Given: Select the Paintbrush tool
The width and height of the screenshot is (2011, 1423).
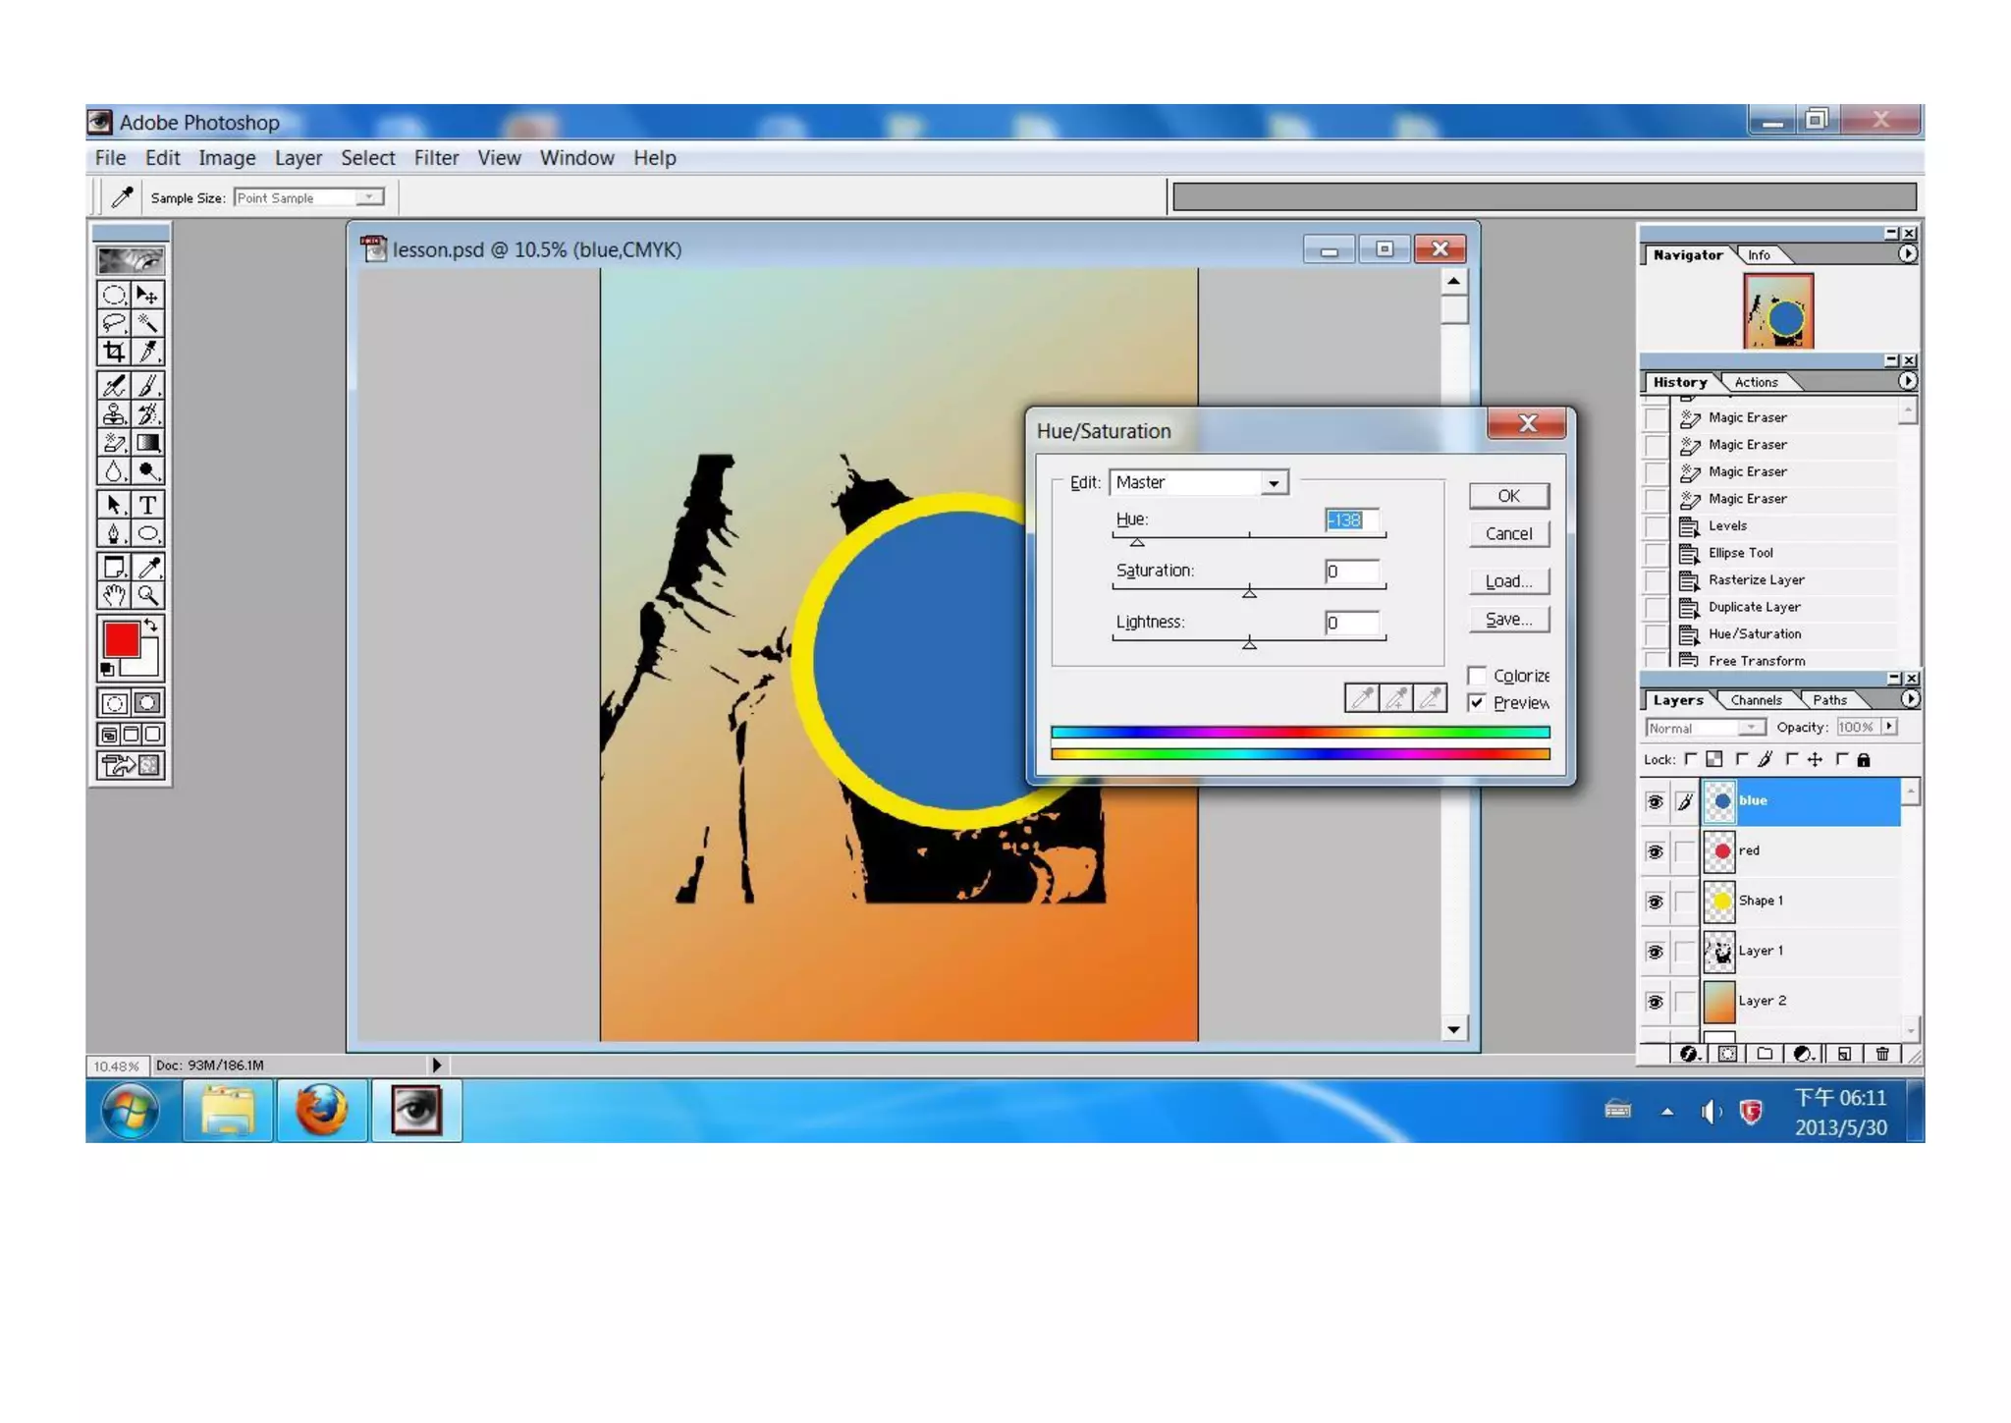Looking at the screenshot, I should pyautogui.click(x=147, y=386).
